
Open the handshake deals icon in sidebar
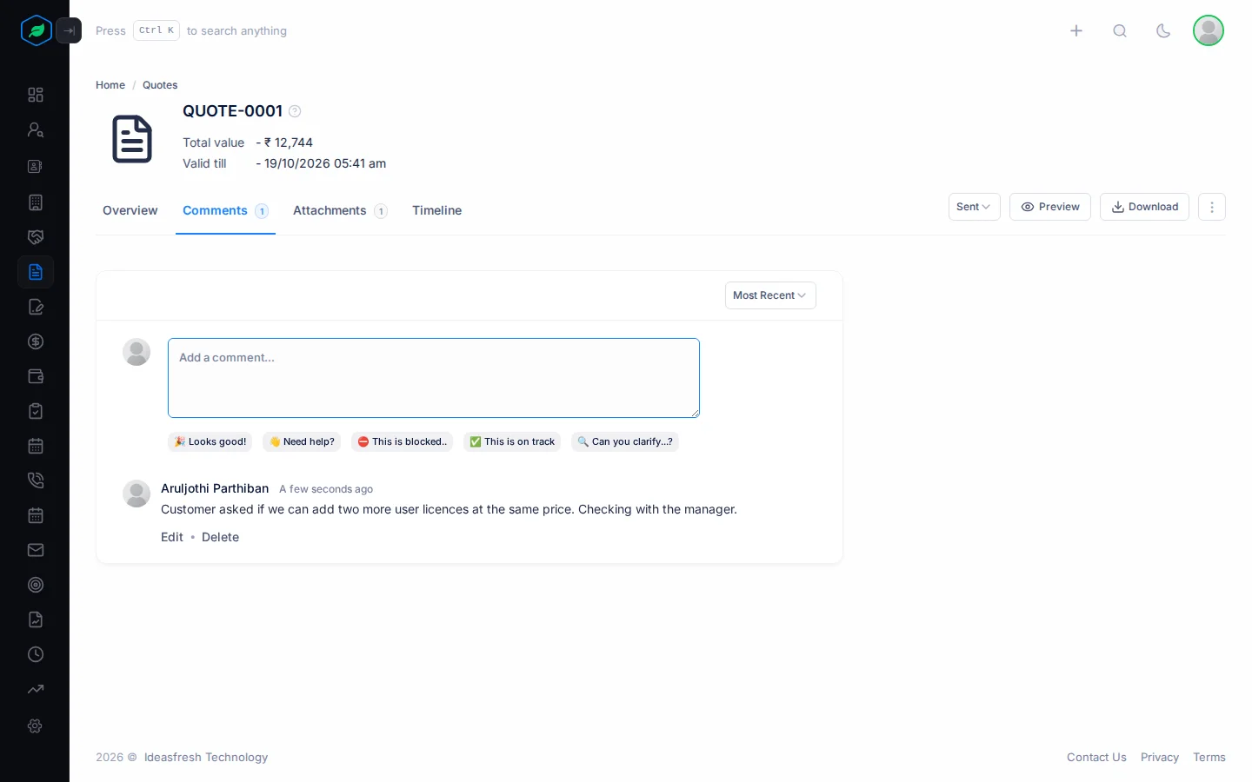(36, 237)
